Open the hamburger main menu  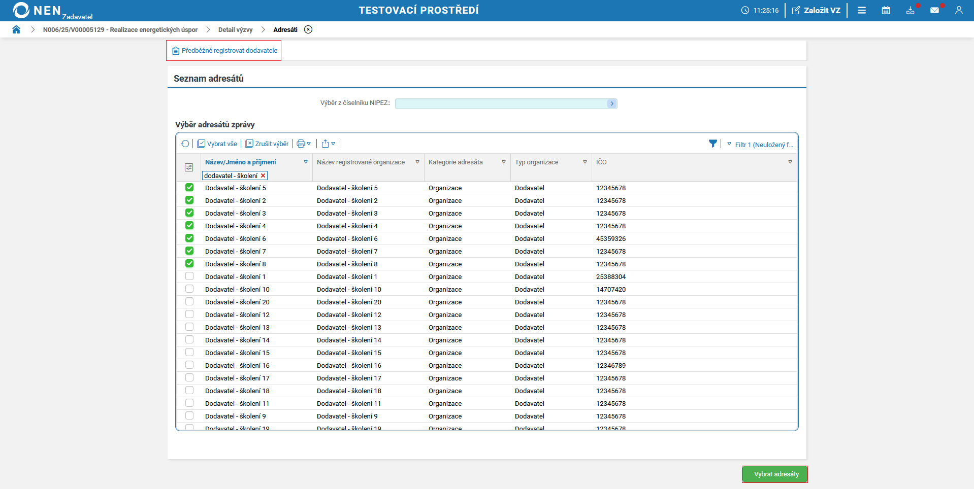click(x=861, y=10)
